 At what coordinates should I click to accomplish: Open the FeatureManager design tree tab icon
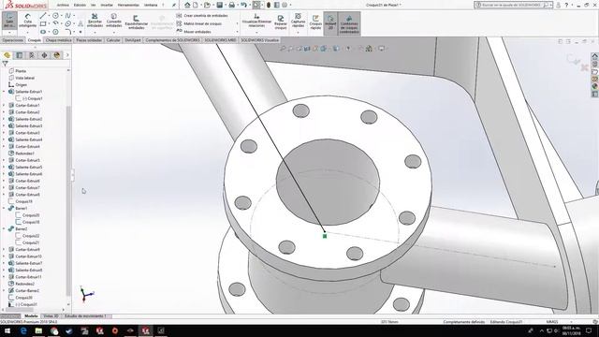pyautogui.click(x=7, y=55)
